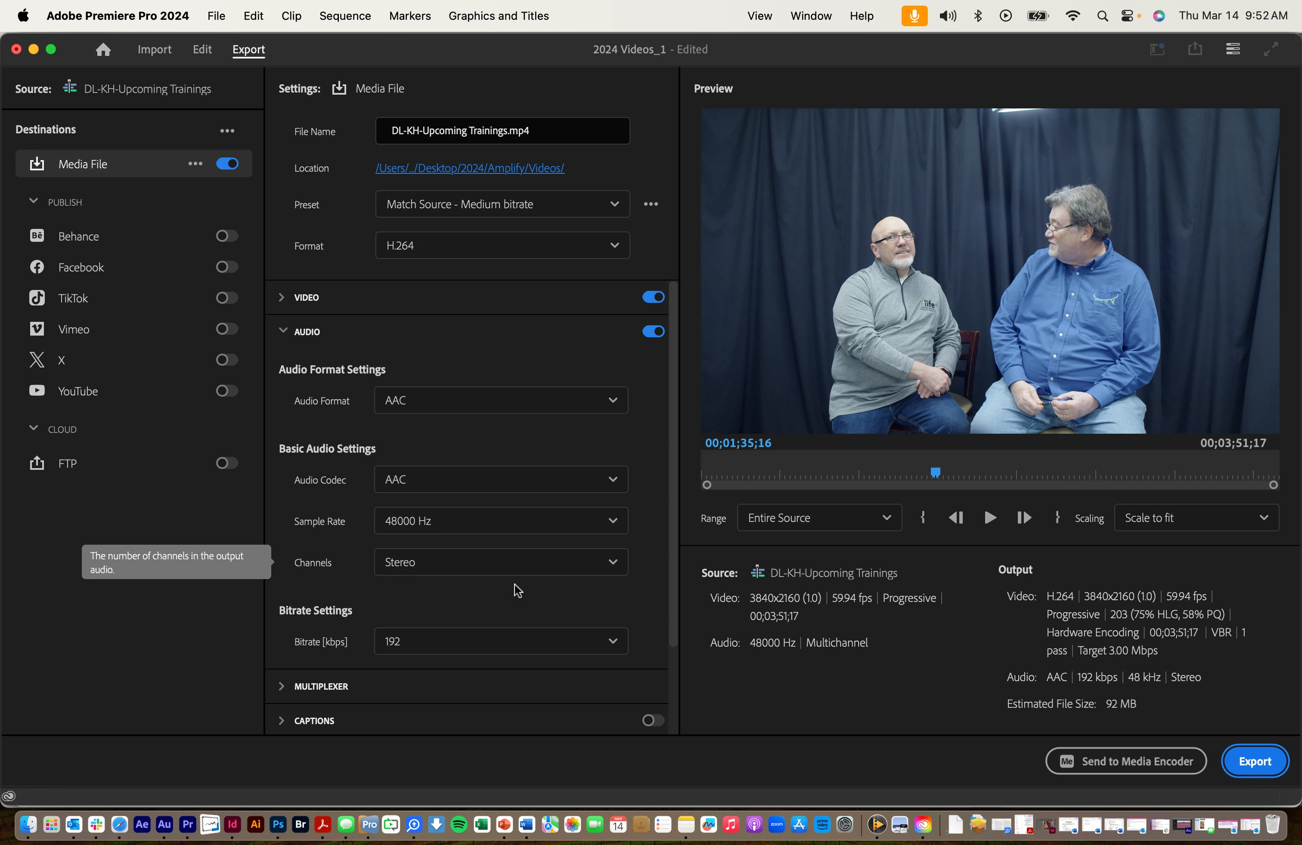1302x845 pixels.
Task: Expand the Multiplexer section
Action: click(281, 686)
